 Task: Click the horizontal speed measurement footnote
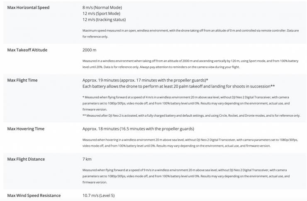click(x=190, y=33)
